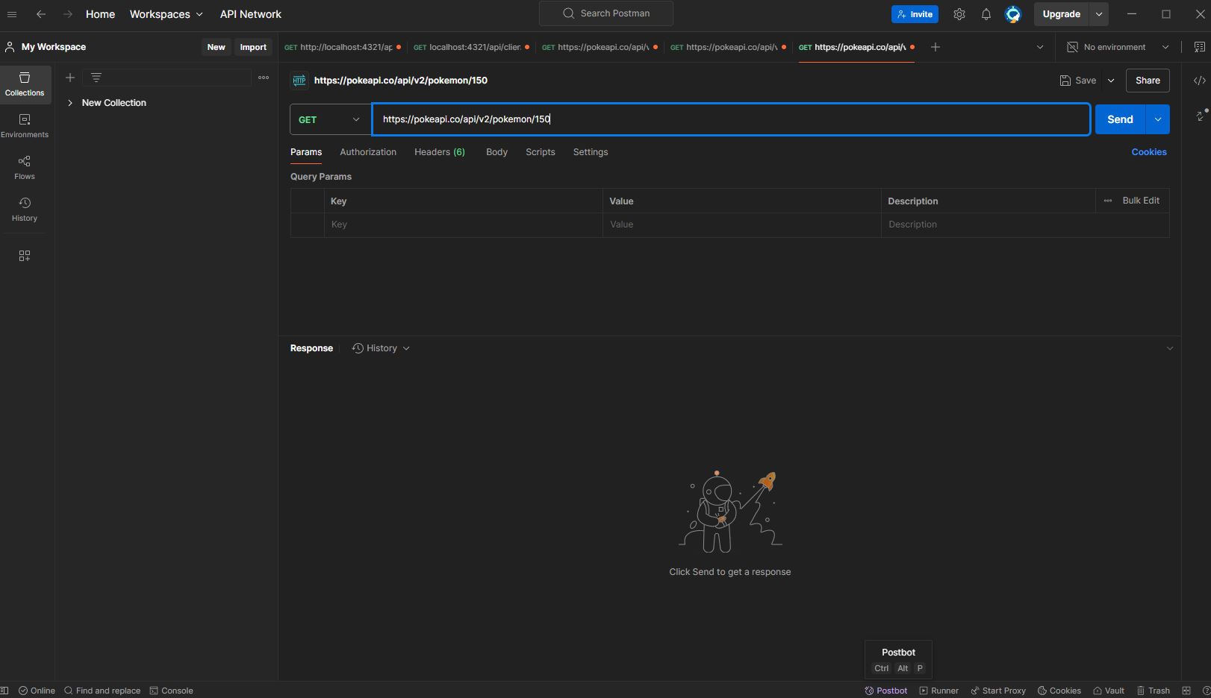Open the configure sidebar grid icon
The width and height of the screenshot is (1211, 698).
point(25,256)
